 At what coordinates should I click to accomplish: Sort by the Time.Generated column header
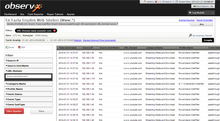[68, 48]
